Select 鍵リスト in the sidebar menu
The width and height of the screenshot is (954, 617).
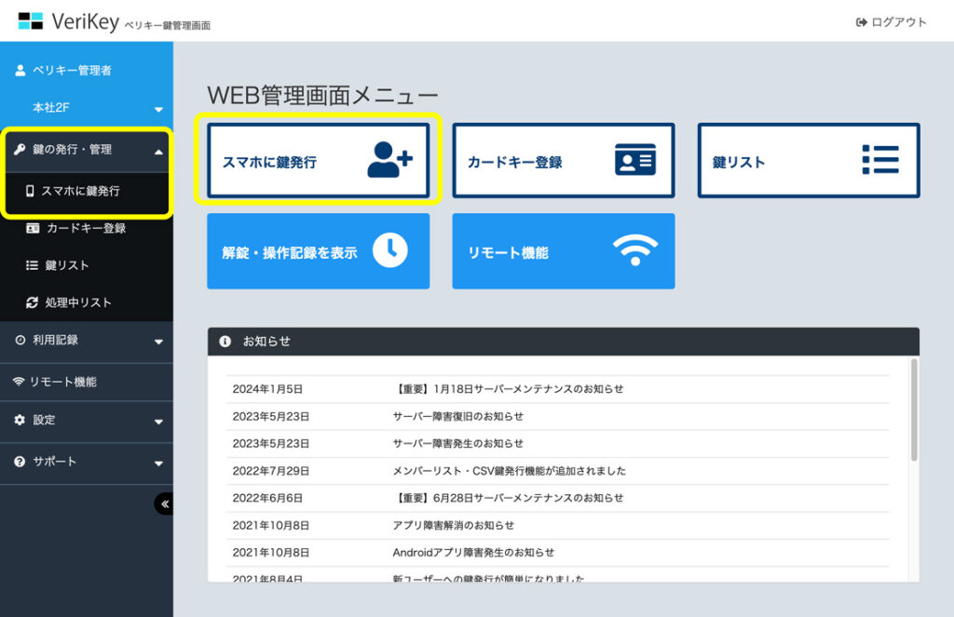pos(67,265)
